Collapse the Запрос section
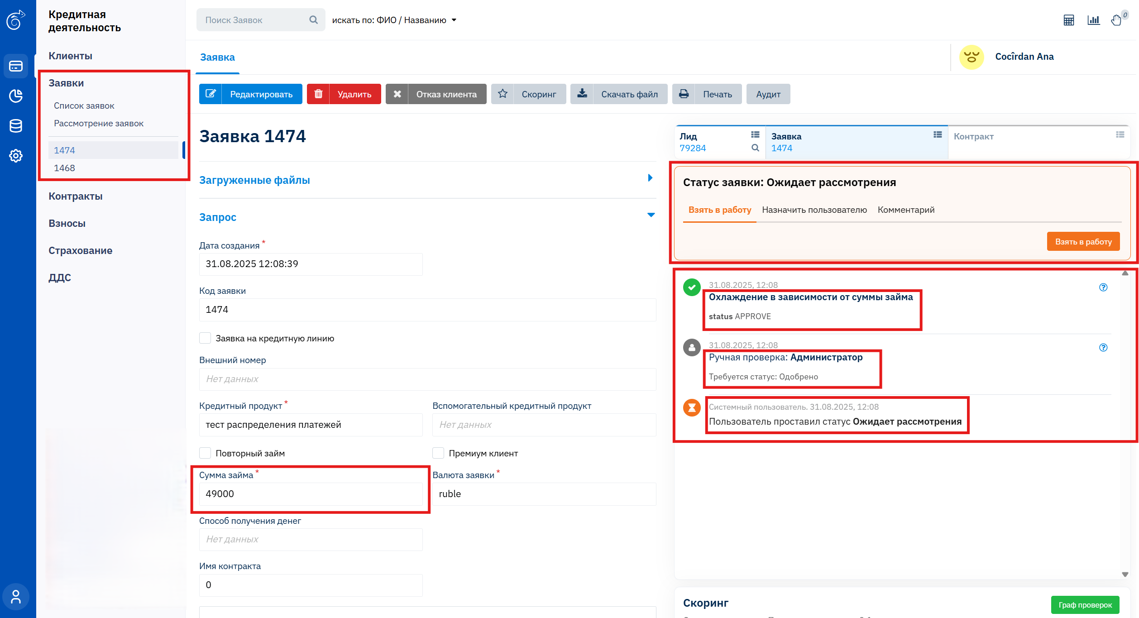 (x=427, y=217)
